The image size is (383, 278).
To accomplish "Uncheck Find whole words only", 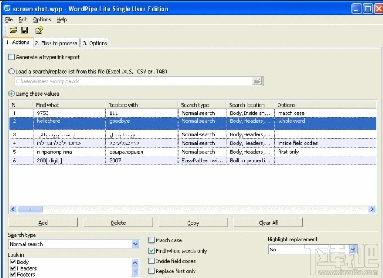I will 152,250.
